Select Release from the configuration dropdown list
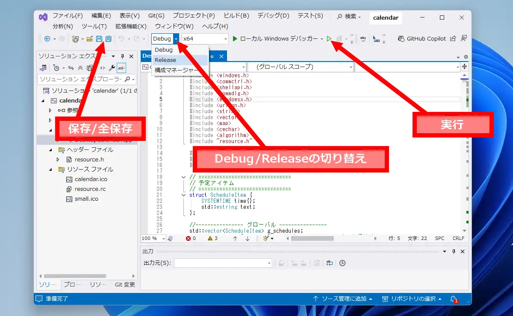Screen dimensions: 513x316 (180, 60)
